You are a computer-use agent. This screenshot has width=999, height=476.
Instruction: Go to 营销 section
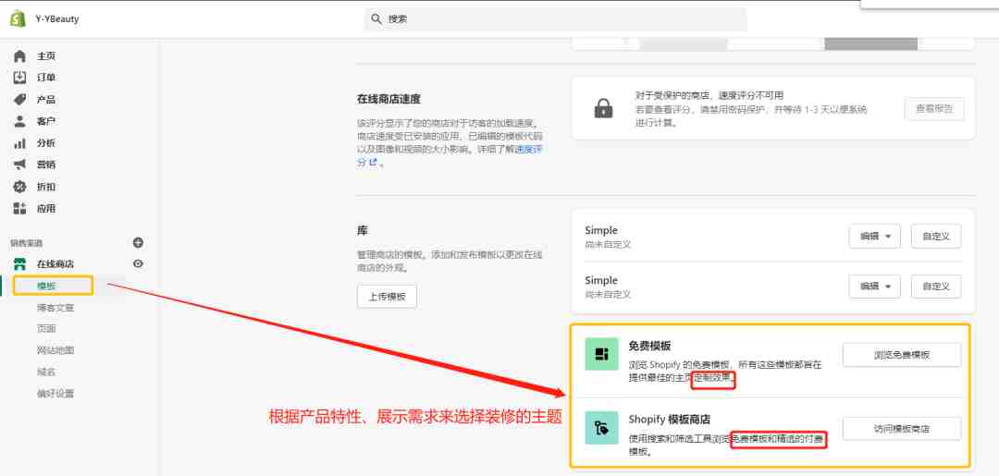(46, 165)
